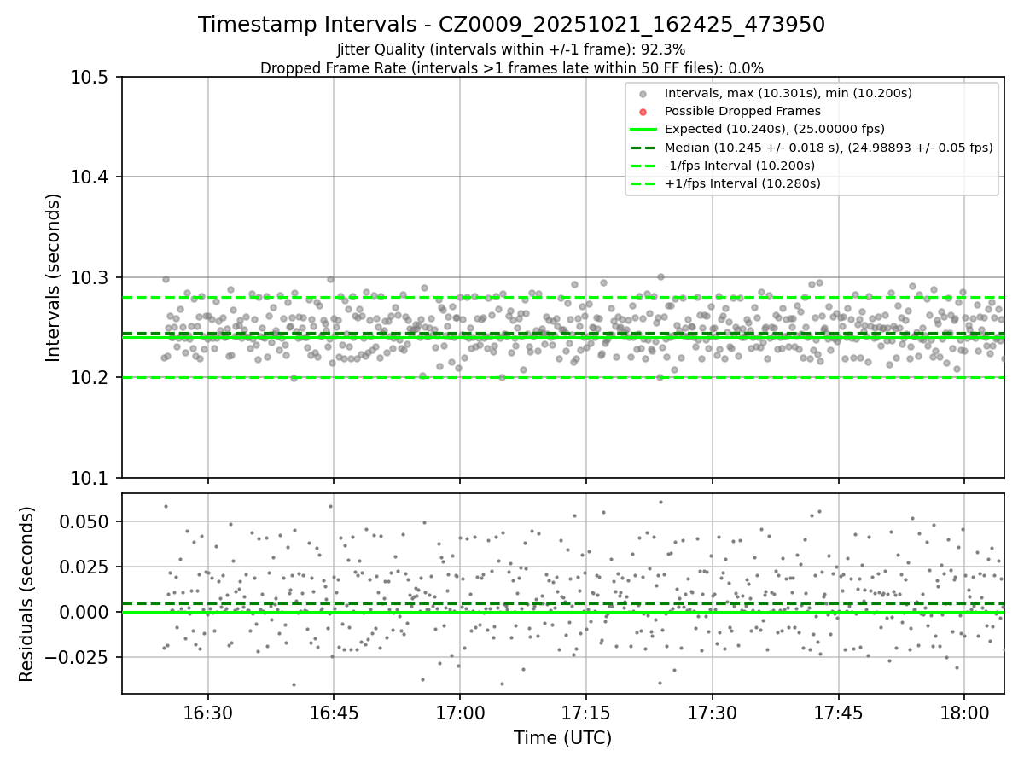Click the 17:00 tick label on time axis
Viewport: 1024px width, 768px height.
coord(460,712)
